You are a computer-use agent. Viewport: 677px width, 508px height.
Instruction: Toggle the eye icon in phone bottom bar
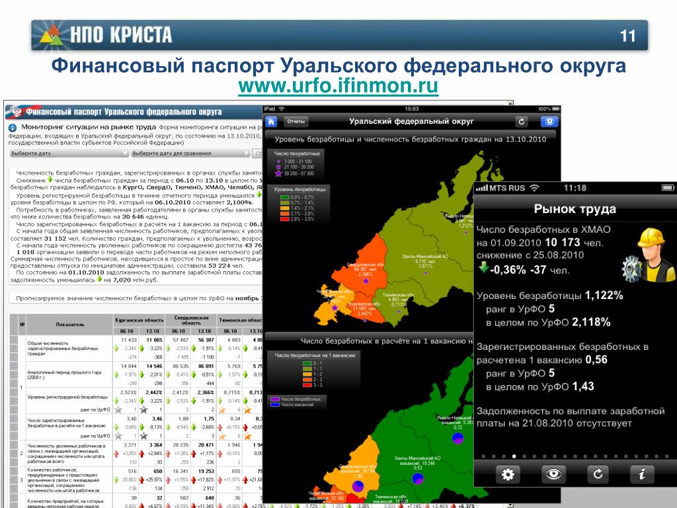click(x=553, y=474)
